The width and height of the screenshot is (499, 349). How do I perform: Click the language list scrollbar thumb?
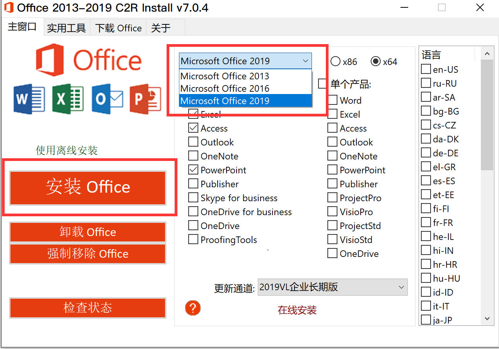(487, 115)
